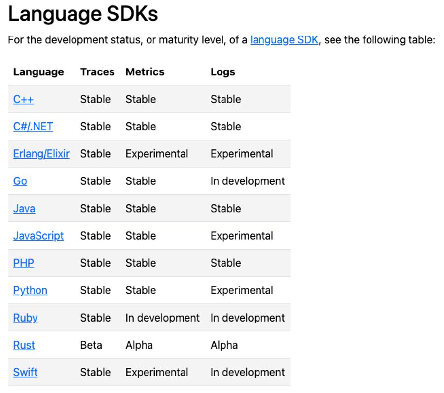Screen dimensions: 444x393
Task: Select PHP Metrics cell Stable
Action: click(x=141, y=263)
